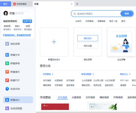The height and width of the screenshot is (113, 136).
Task: Open the 在线文档 cube icon
Action: point(7,89)
